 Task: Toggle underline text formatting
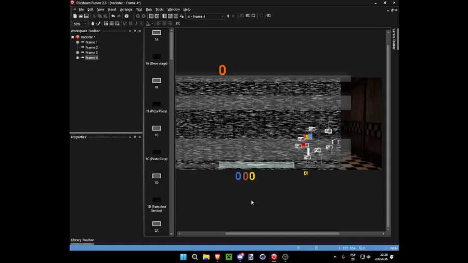(142, 23)
